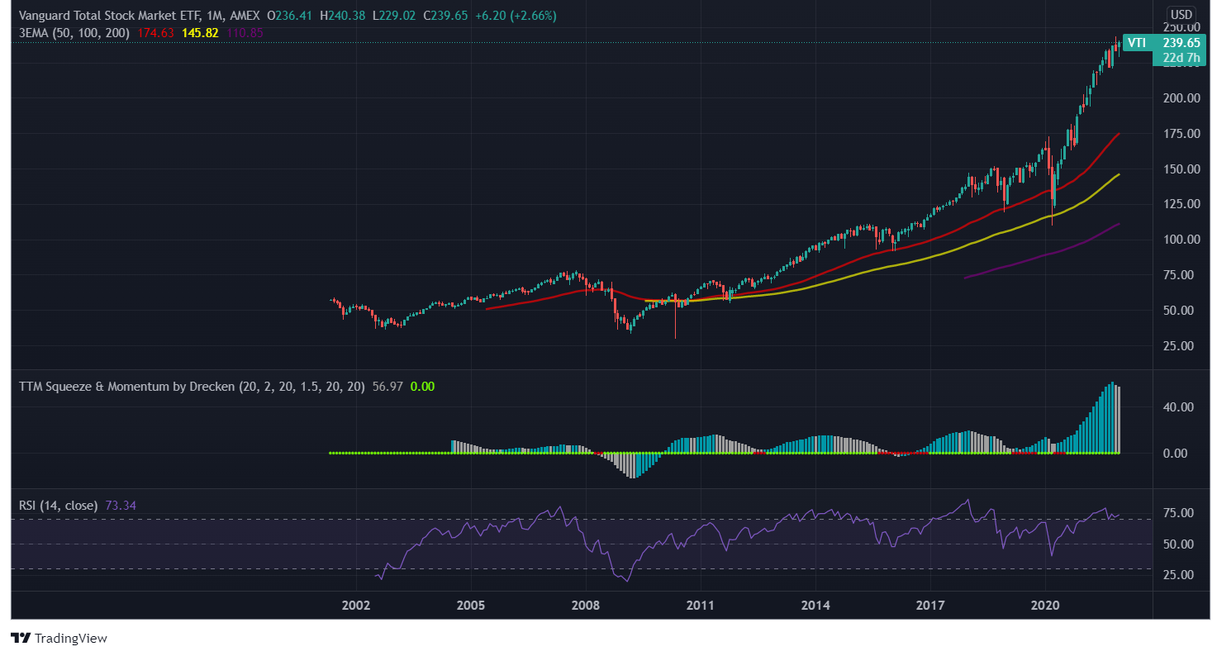Click the high value H240.38
The height and width of the screenshot is (656, 1217).
click(343, 16)
